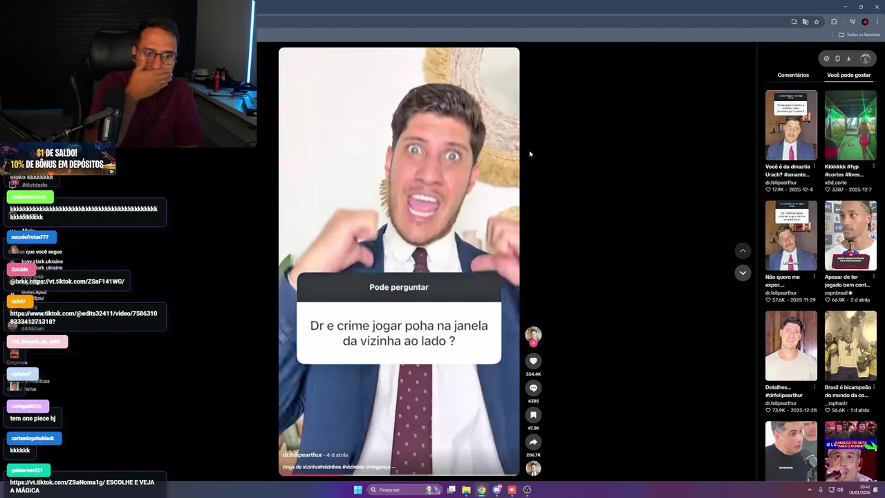Save video with the bookmark icon
The image size is (885, 498).
(x=533, y=415)
